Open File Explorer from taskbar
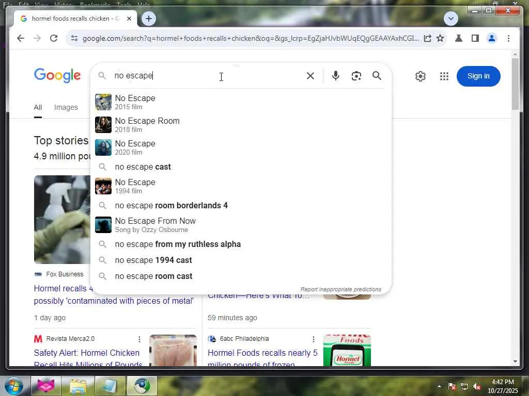529x396 pixels. 78,386
